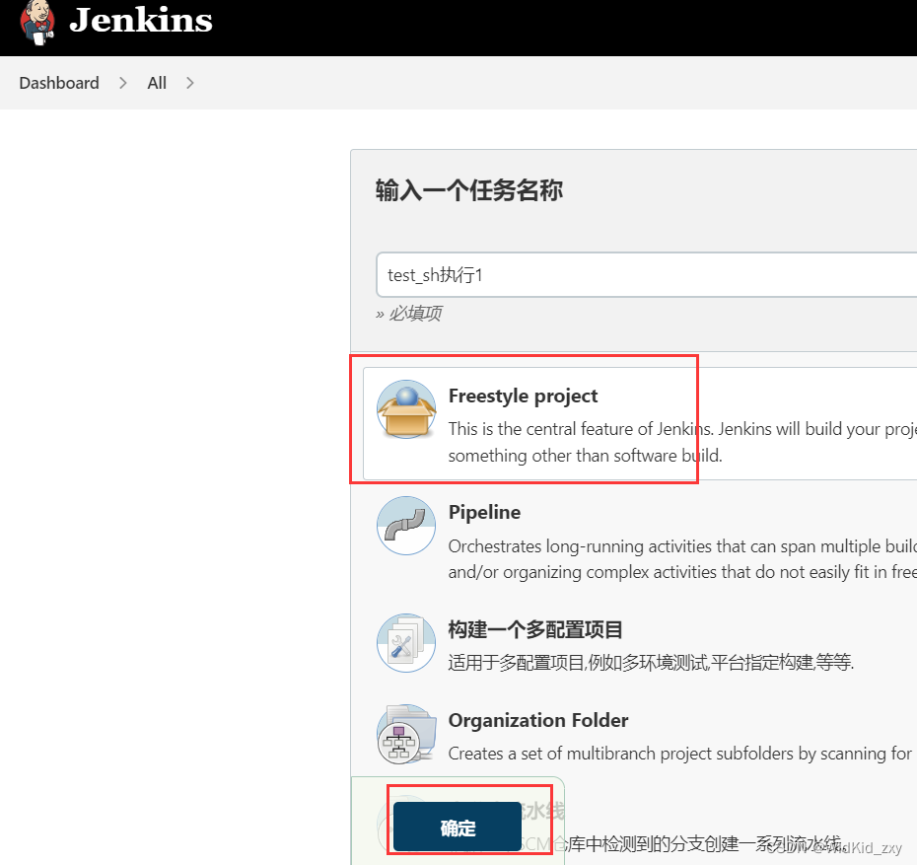Select the Freestyle blue ball package icon
The width and height of the screenshot is (917, 865).
[405, 407]
